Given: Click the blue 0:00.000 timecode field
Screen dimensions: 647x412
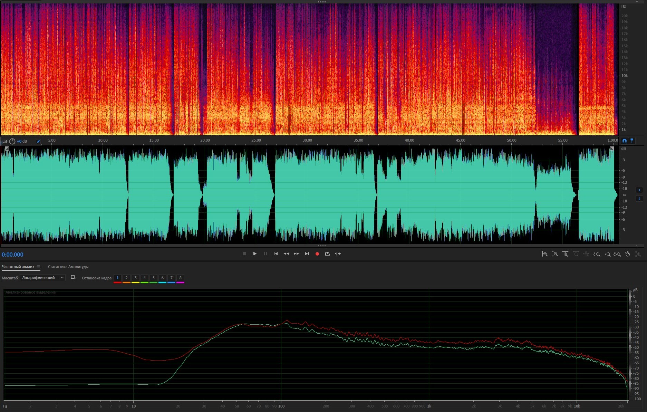Looking at the screenshot, I should [12, 255].
